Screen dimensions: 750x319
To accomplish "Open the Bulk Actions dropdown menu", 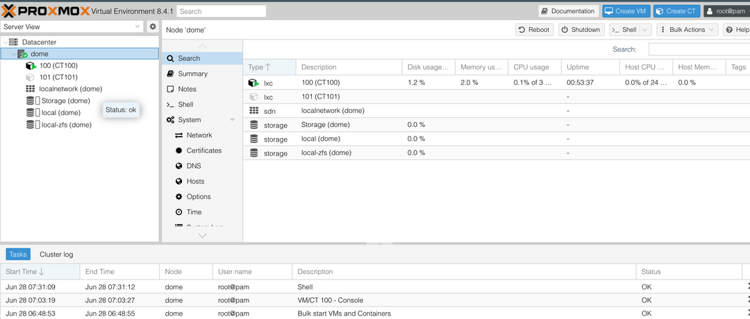I will [683, 30].
